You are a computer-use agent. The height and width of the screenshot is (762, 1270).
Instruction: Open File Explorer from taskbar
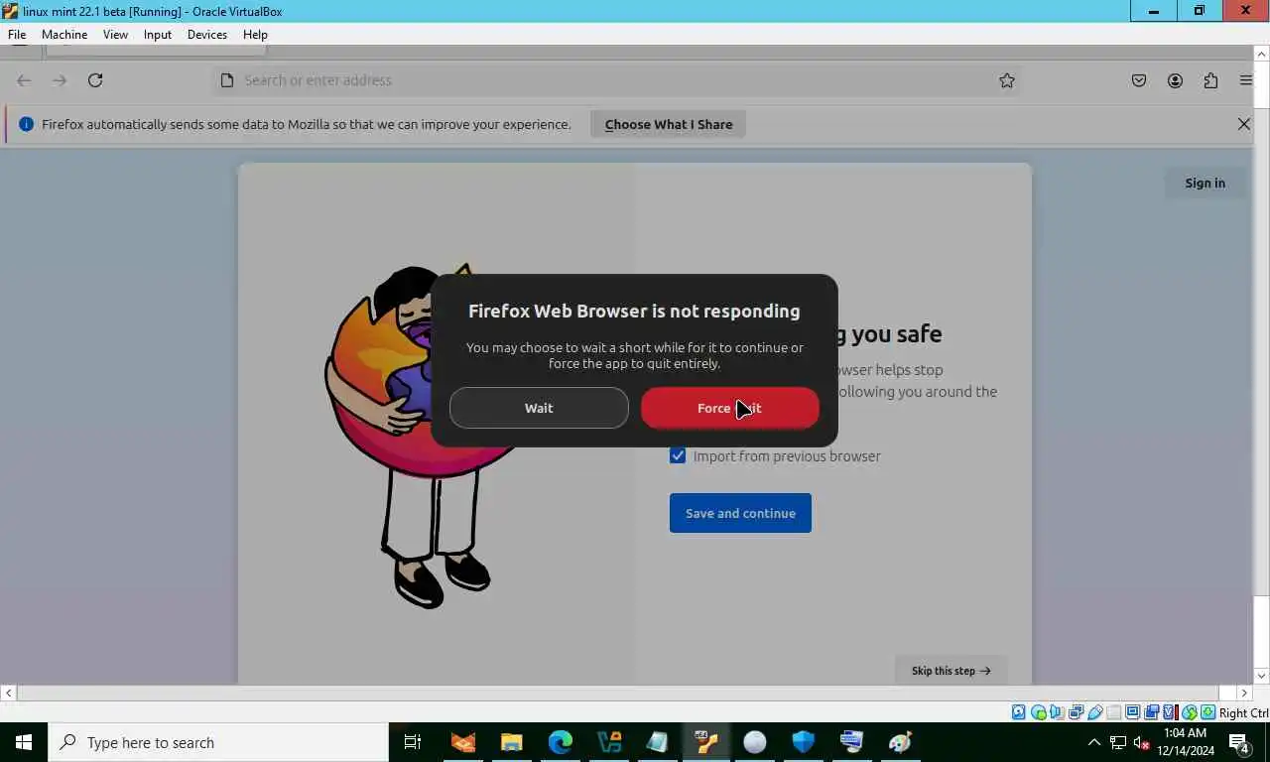pyautogui.click(x=511, y=742)
